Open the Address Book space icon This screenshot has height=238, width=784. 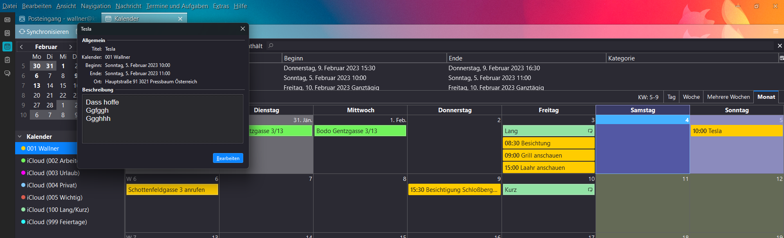click(7, 33)
